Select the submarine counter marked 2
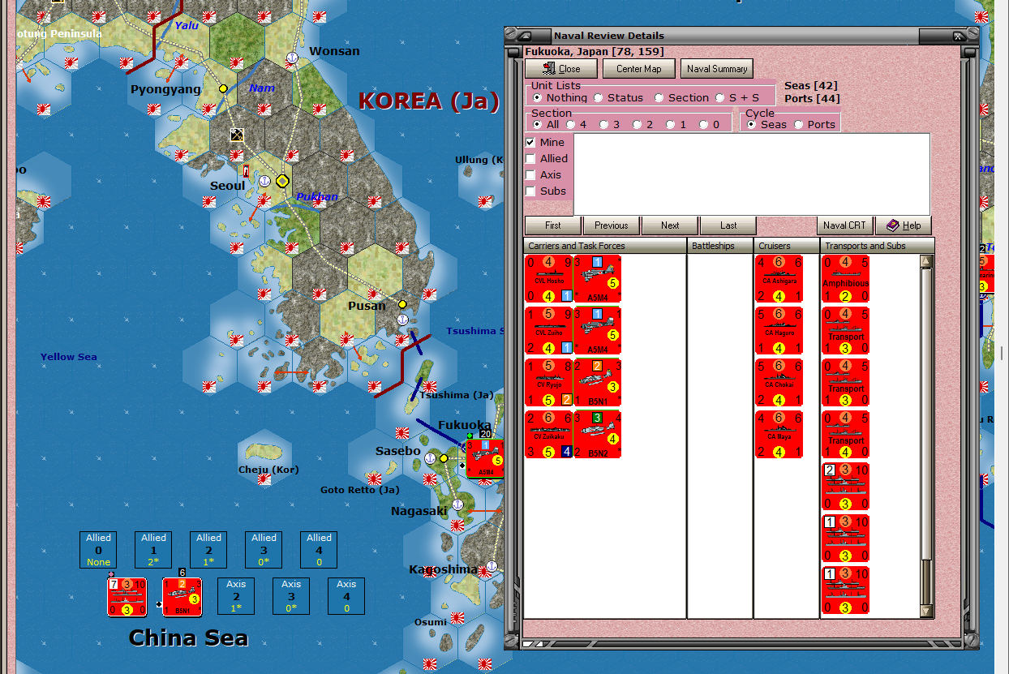The height and width of the screenshot is (674, 1009). coord(845,487)
